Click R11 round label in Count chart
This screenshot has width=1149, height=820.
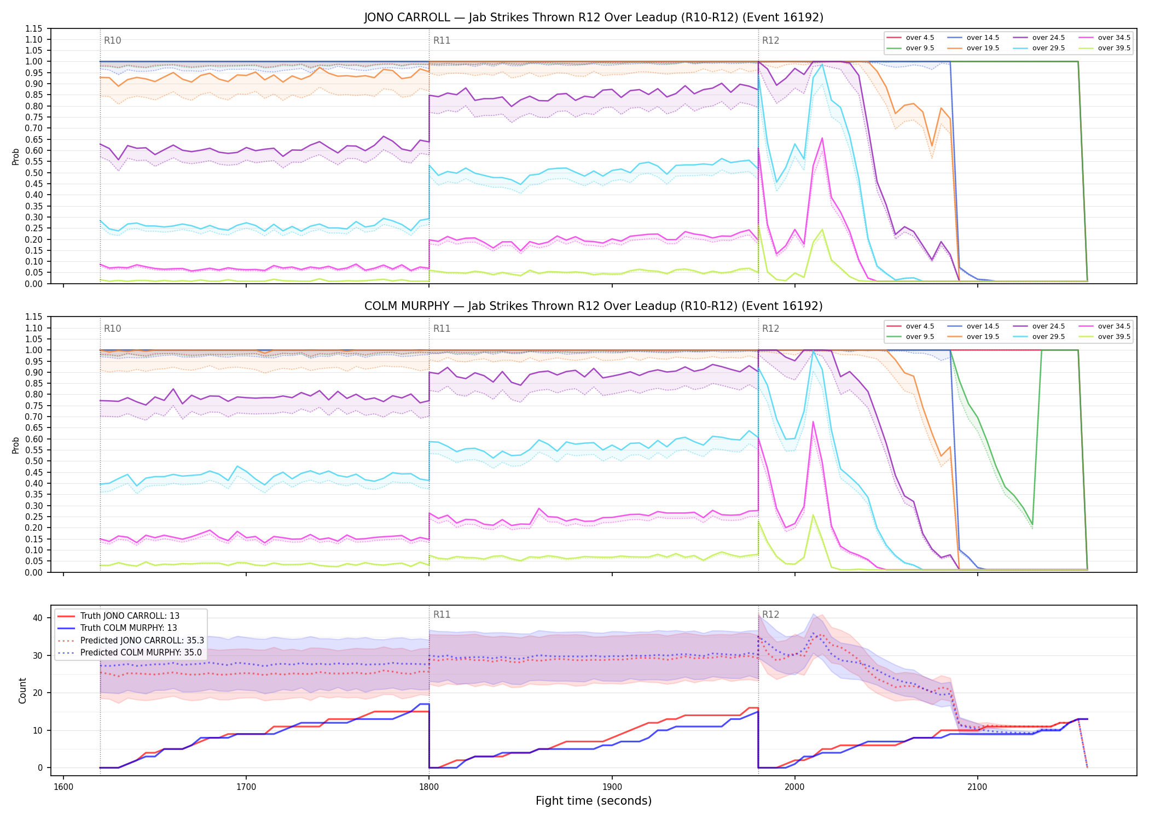(x=442, y=614)
